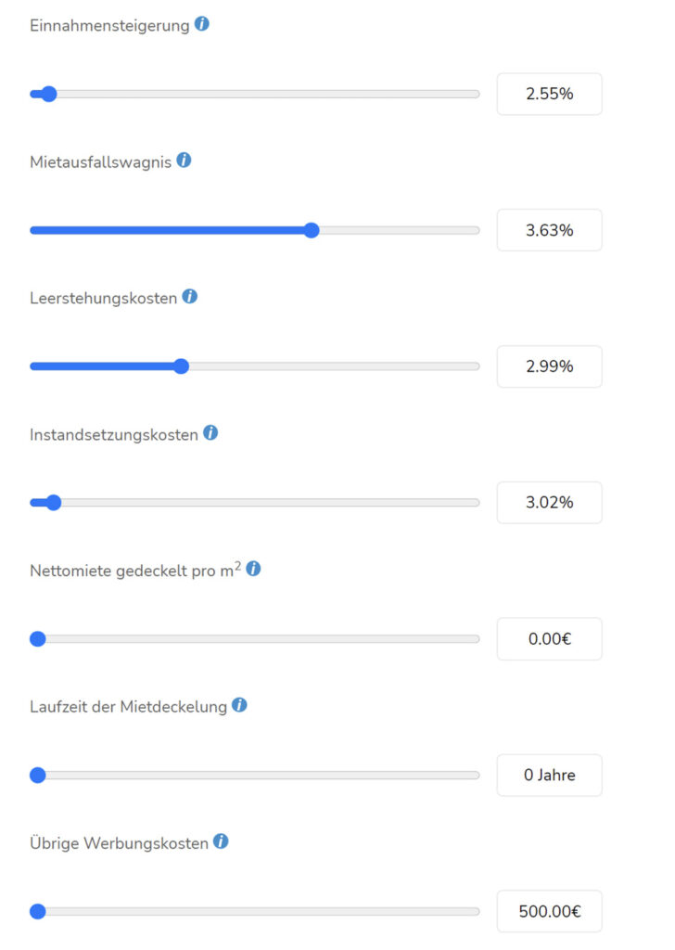Click the 0.00€ value field

[550, 638]
